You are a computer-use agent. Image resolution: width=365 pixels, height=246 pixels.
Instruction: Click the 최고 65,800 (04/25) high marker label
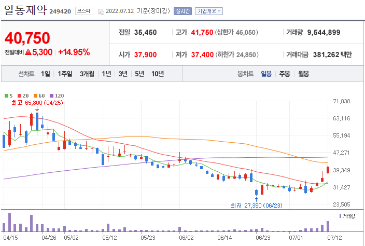(37, 103)
